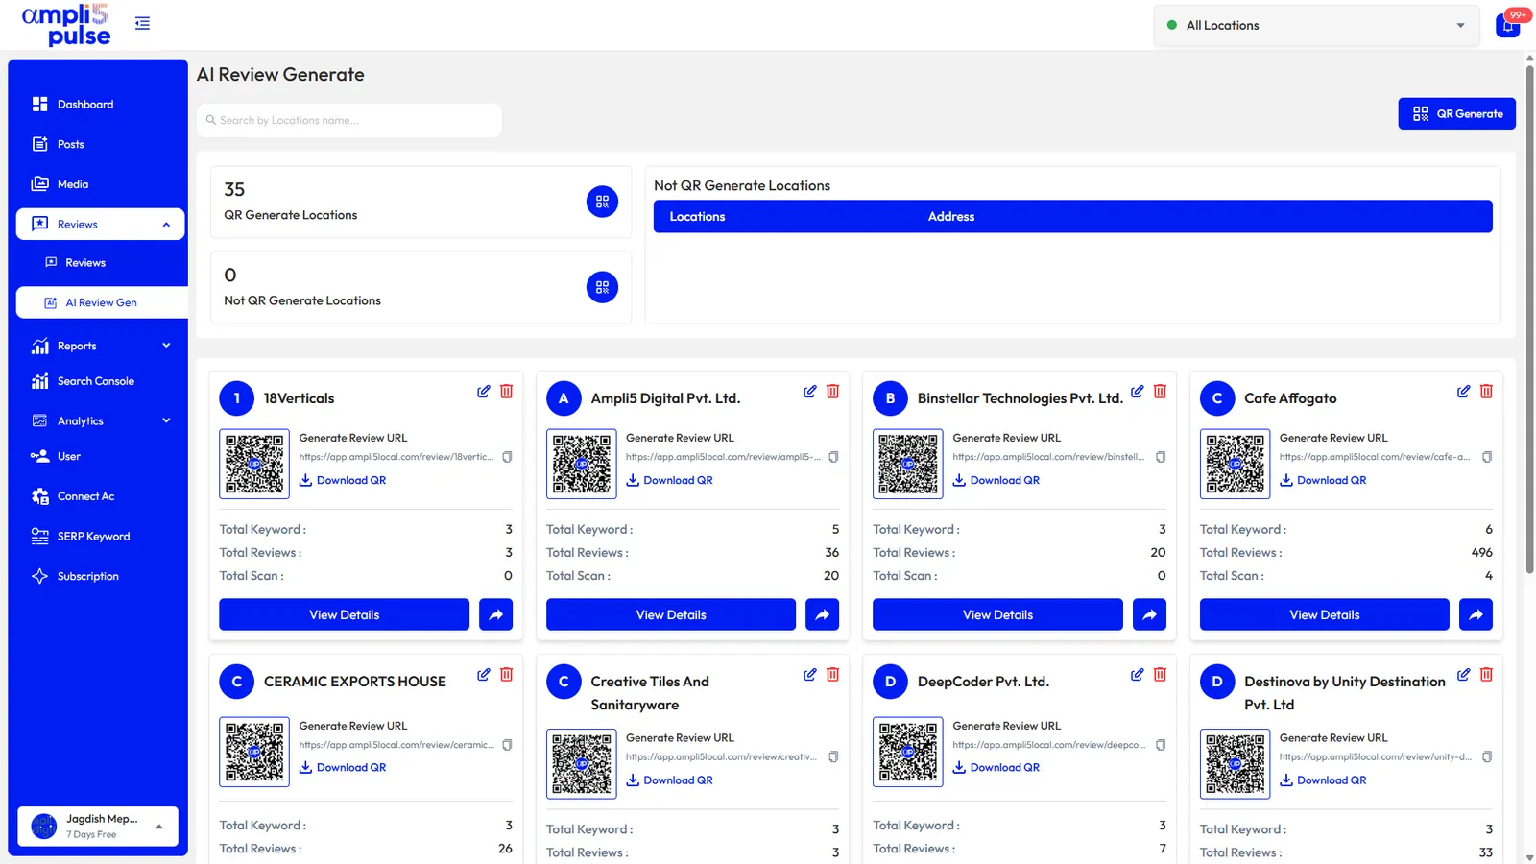Delete the Cafe Affogato card via trash icon
The image size is (1536, 864).
click(1486, 392)
